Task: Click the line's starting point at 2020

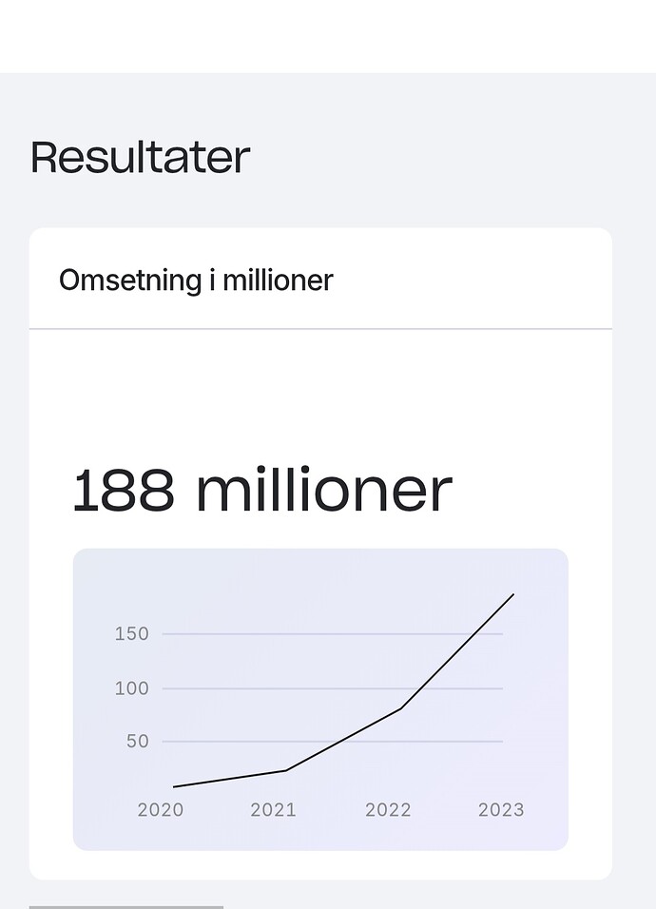Action: click(174, 786)
